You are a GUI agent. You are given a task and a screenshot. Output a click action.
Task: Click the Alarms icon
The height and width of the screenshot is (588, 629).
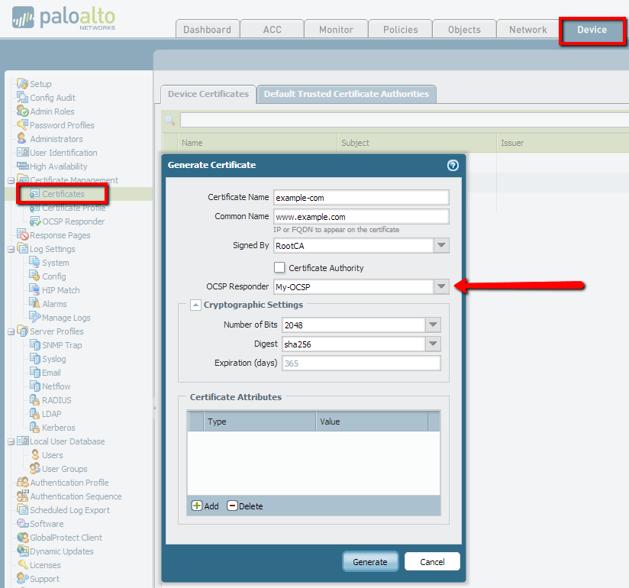tap(34, 303)
